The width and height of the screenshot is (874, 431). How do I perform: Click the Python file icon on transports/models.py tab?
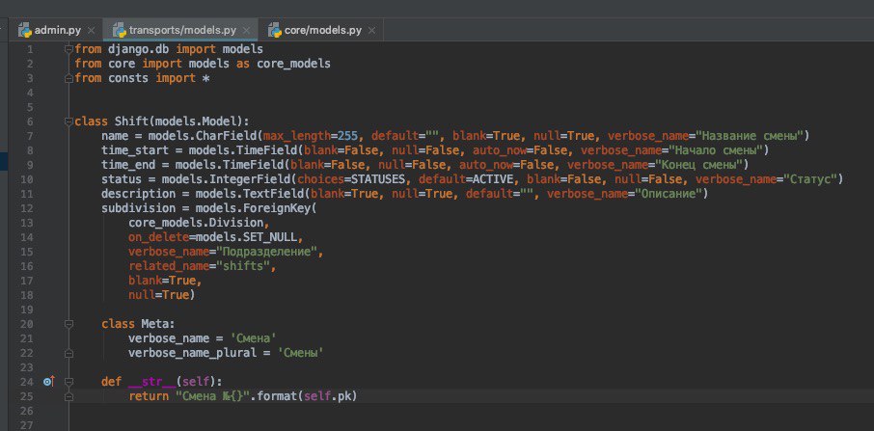click(120, 30)
